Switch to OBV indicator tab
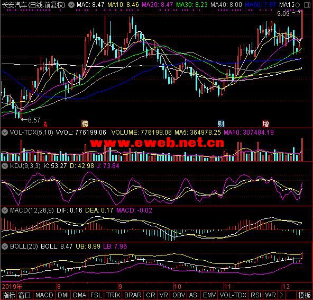Image resolution: width=313 pixels, height=300 pixels. [x=179, y=295]
